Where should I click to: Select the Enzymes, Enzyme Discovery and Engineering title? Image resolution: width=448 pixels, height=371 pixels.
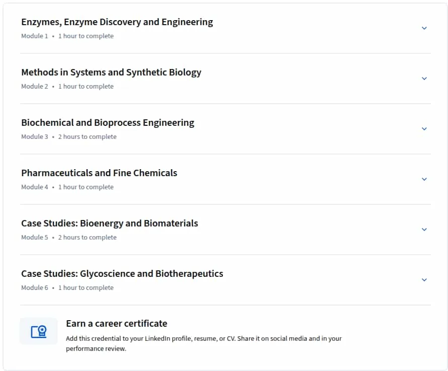[117, 22]
